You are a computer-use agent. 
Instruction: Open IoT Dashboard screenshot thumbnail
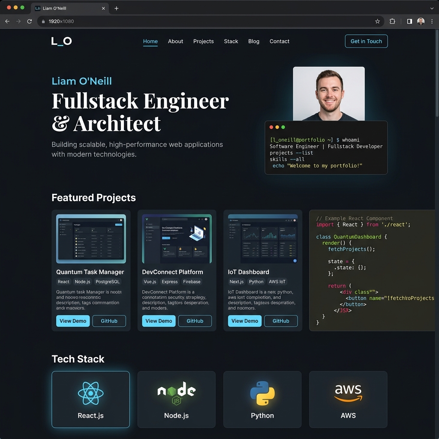pos(263,239)
